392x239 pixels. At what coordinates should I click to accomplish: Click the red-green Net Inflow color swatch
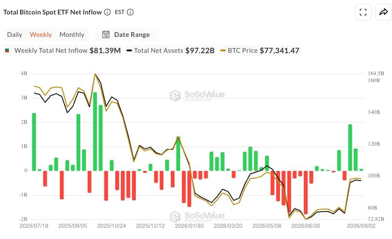click(x=7, y=50)
